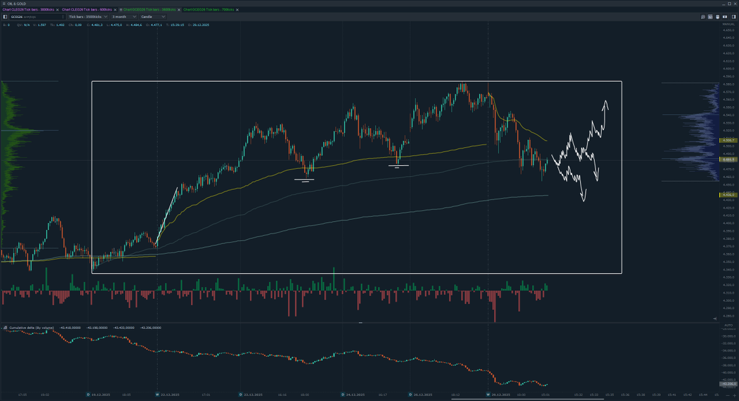Toggle the right sidebar panel icon
This screenshot has height=401, width=739.
click(733, 17)
